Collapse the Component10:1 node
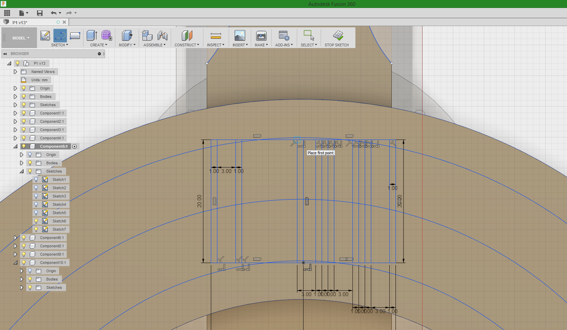This screenshot has width=567, height=330. coord(15,263)
